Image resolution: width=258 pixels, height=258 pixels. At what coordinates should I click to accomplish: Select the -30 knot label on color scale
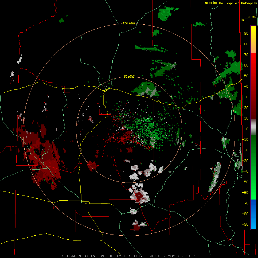(245, 161)
